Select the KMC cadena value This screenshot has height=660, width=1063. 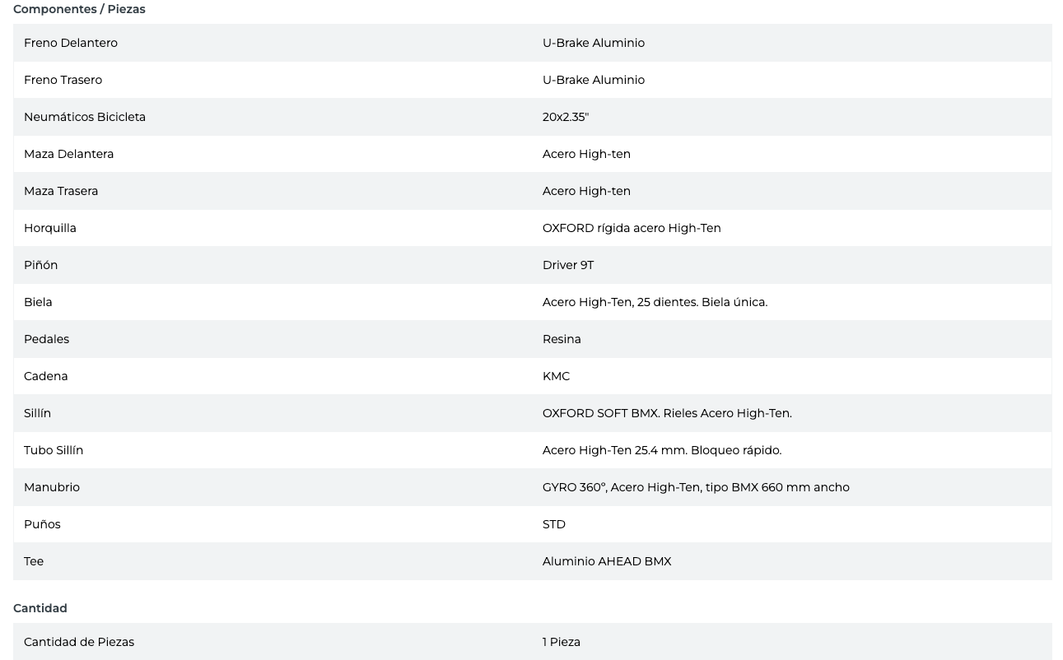(x=556, y=376)
